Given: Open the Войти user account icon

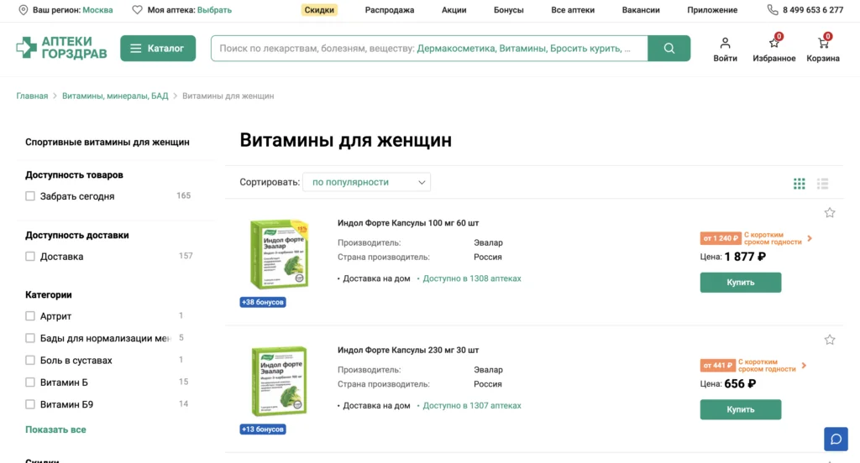Looking at the screenshot, I should click(x=725, y=43).
